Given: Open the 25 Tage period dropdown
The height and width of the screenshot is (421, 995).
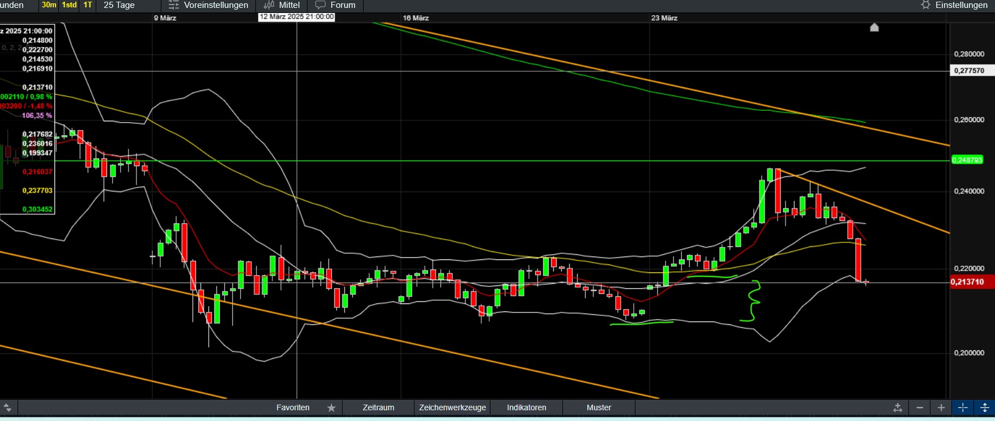Looking at the screenshot, I should (x=119, y=5).
